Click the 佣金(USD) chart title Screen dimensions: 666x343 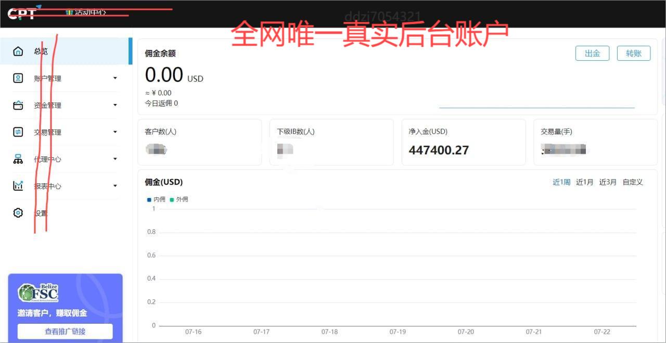(164, 182)
